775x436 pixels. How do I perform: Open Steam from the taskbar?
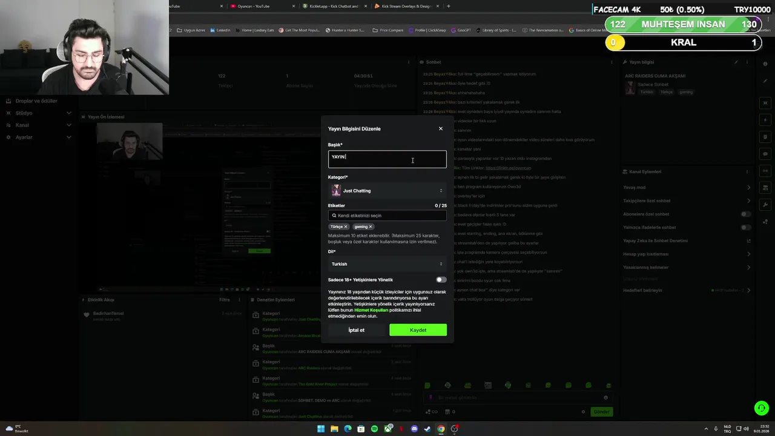click(427, 429)
